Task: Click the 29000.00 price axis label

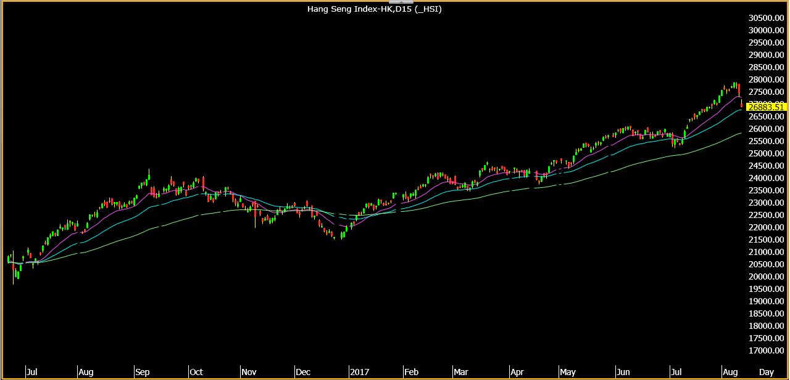Action: click(x=765, y=55)
